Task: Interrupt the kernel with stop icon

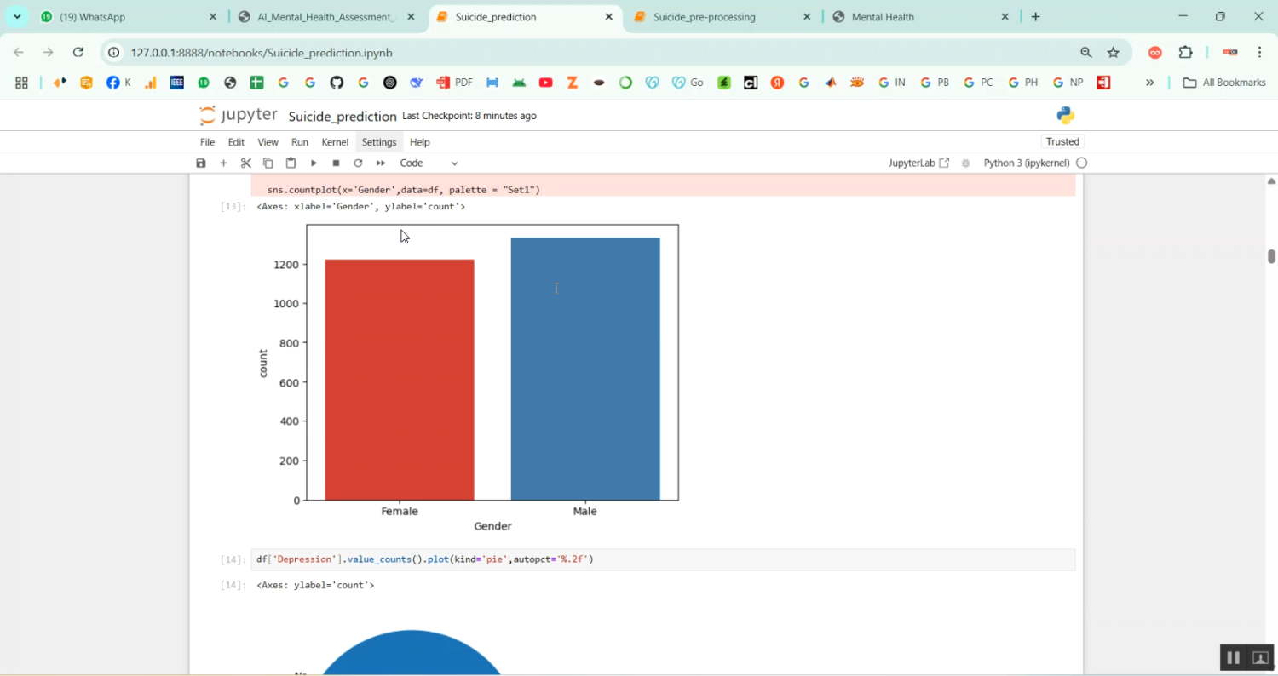Action: click(x=336, y=163)
